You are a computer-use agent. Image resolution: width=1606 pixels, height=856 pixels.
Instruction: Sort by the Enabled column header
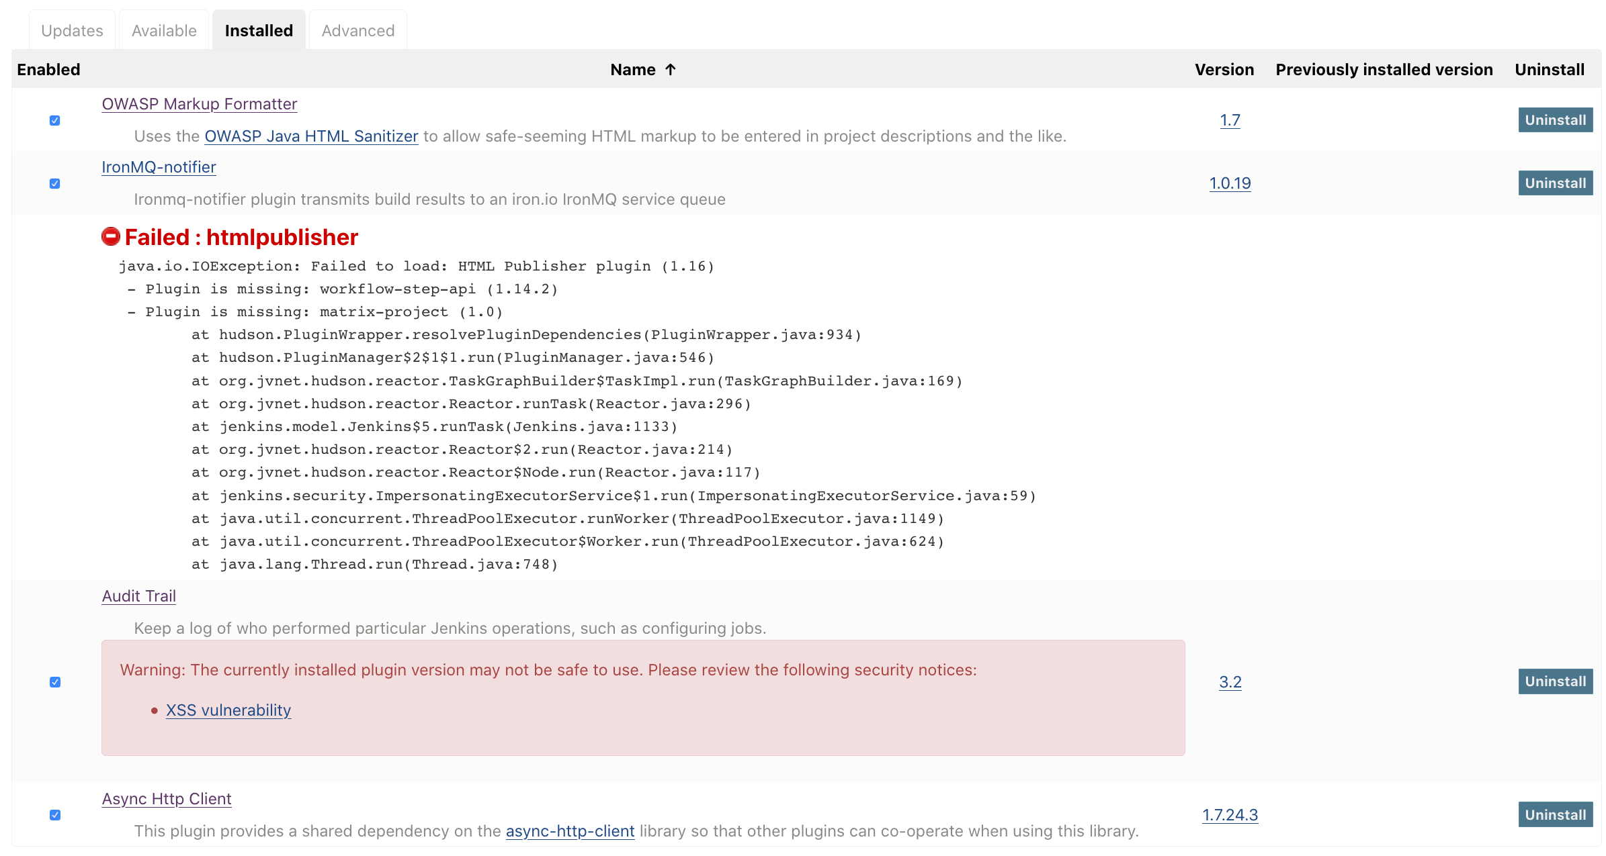tap(48, 70)
